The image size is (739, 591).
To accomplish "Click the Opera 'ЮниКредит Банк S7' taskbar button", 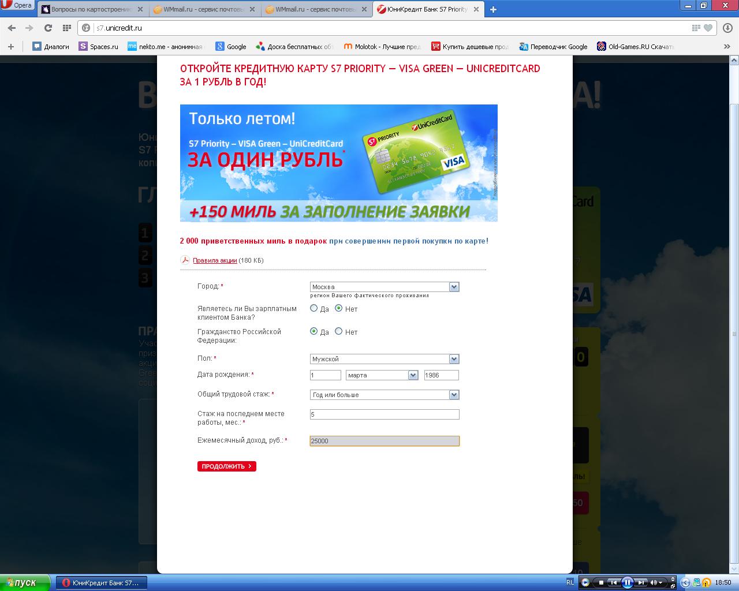I will [x=102, y=583].
